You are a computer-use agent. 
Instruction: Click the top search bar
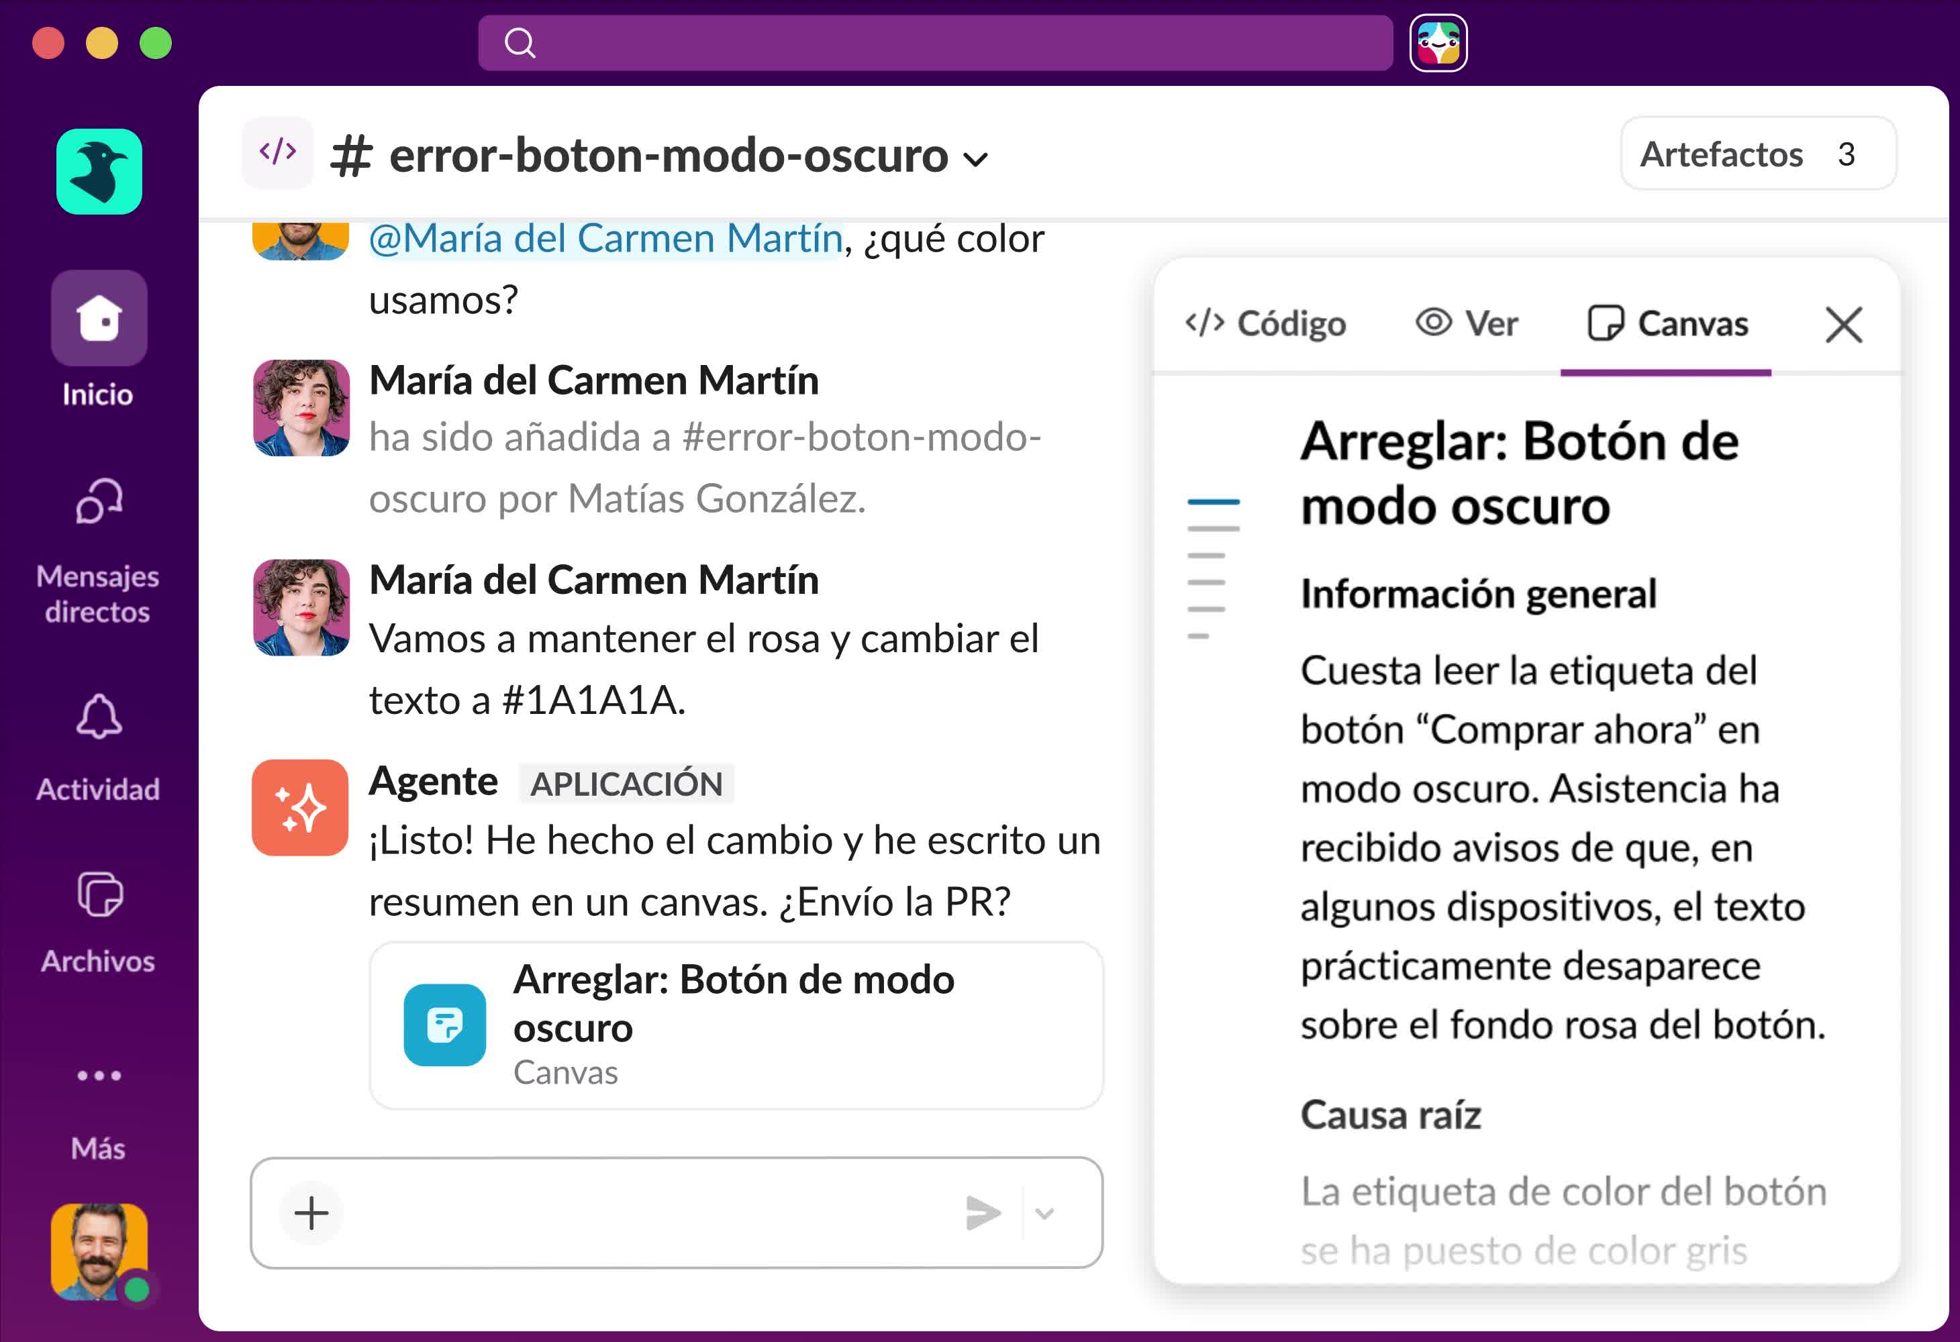tap(934, 43)
